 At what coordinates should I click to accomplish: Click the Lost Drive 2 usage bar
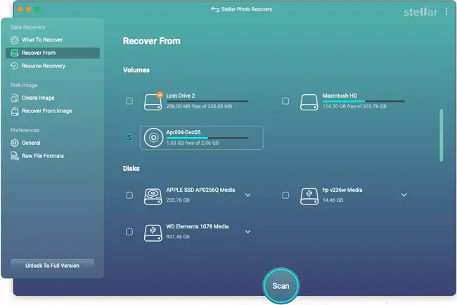(x=207, y=101)
